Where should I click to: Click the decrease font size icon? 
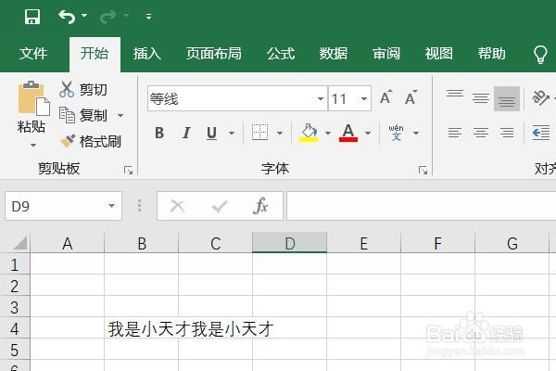pyautogui.click(x=411, y=97)
